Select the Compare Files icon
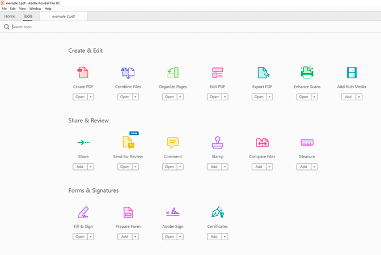The width and height of the screenshot is (381, 255). [263, 142]
